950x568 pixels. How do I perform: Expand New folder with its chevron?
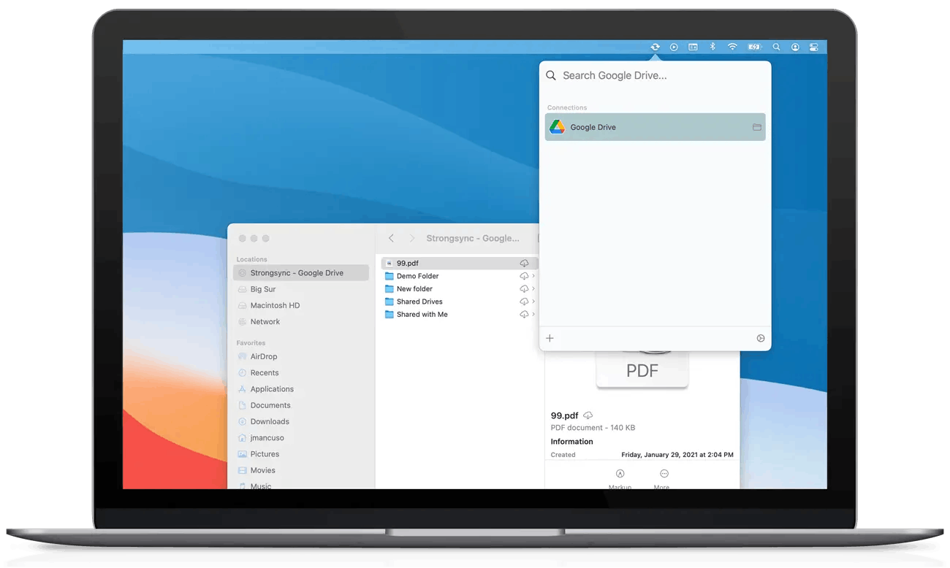point(533,288)
